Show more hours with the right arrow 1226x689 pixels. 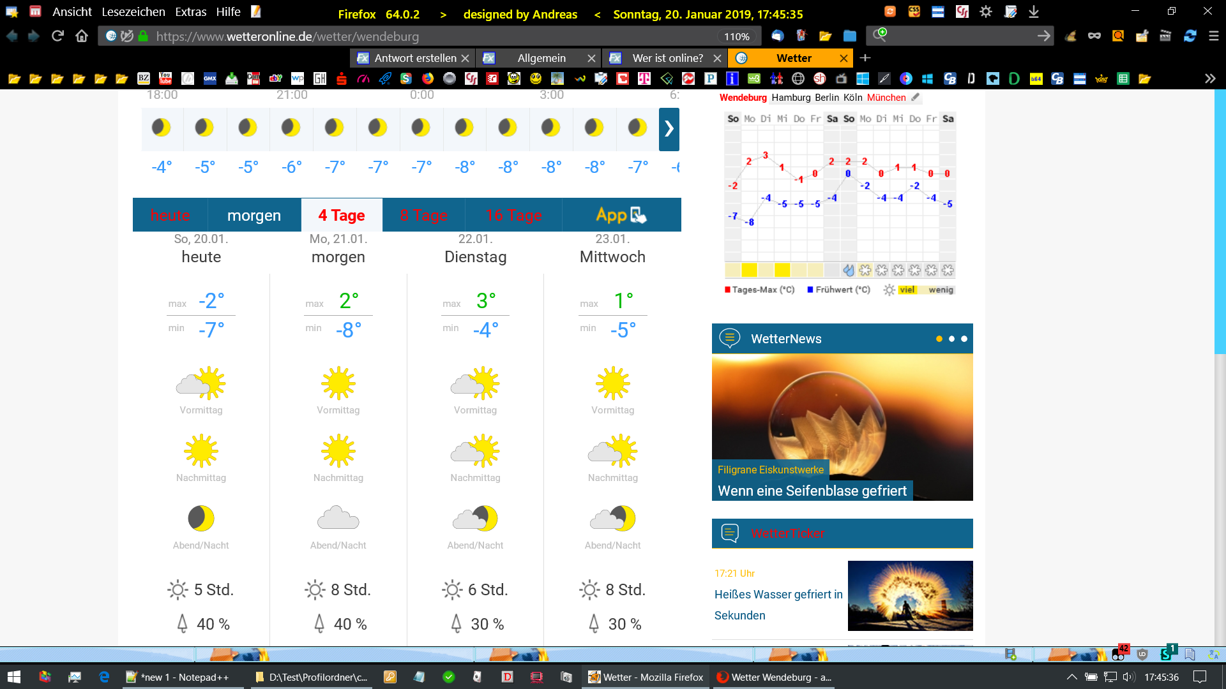[669, 129]
